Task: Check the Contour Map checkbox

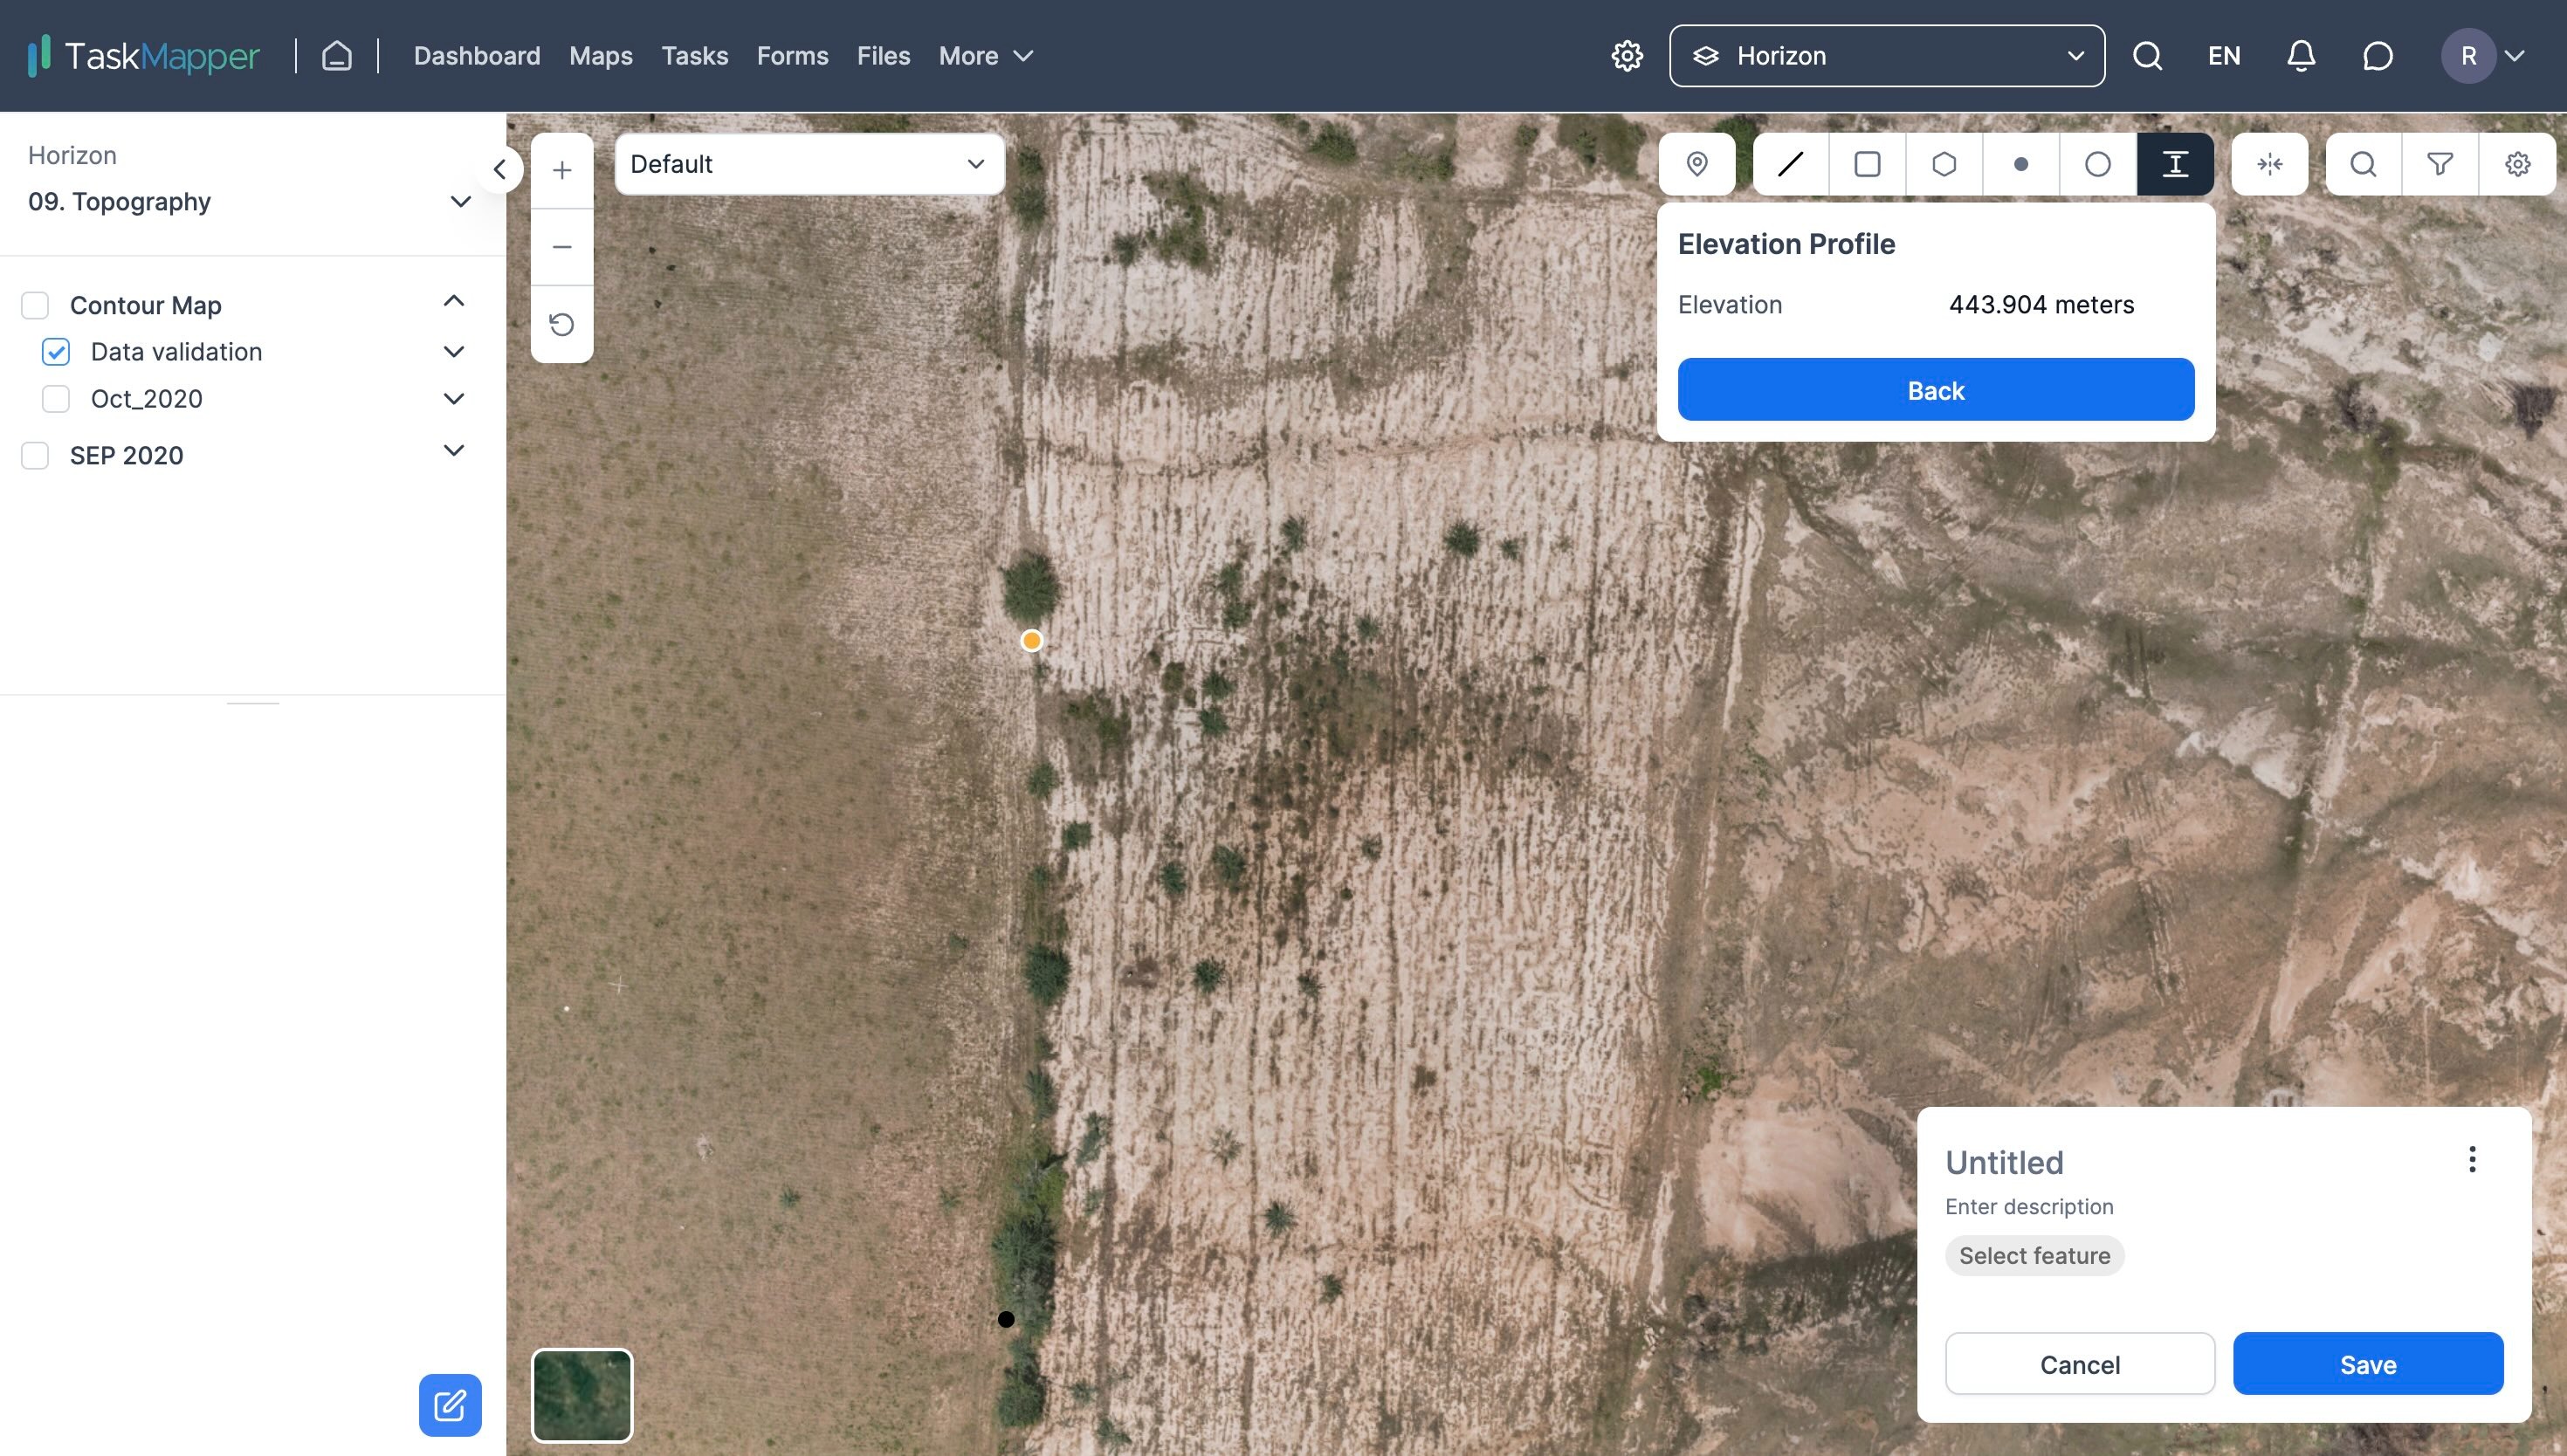Action: (35, 305)
